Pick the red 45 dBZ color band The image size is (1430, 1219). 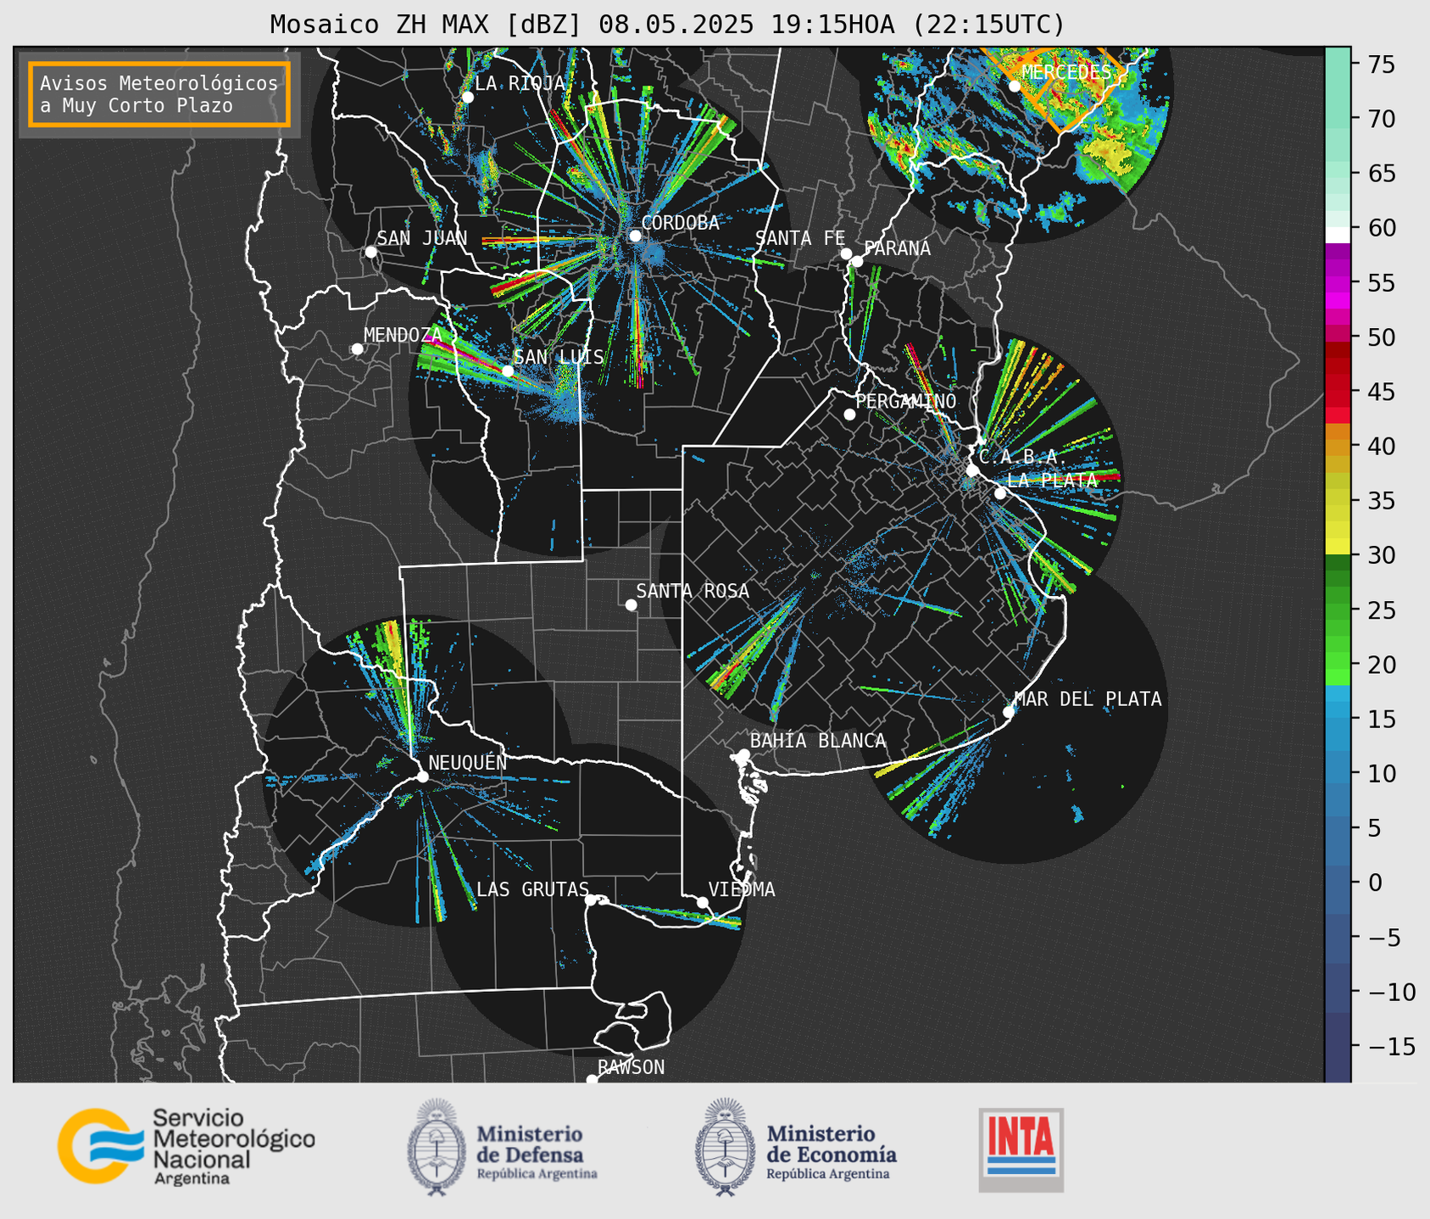[1338, 392]
